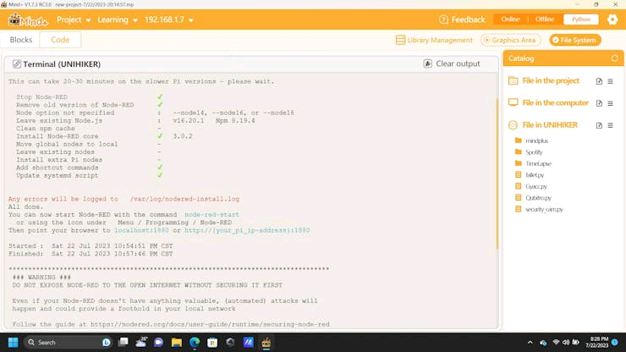Add new file to File in the project
This screenshot has height=352, width=626.
coord(599,81)
